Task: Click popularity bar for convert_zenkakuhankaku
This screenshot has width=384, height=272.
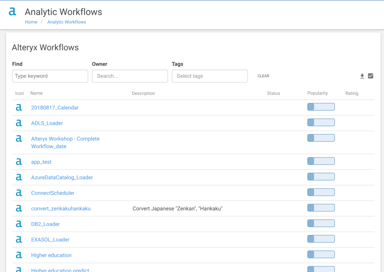Action: tap(321, 208)
